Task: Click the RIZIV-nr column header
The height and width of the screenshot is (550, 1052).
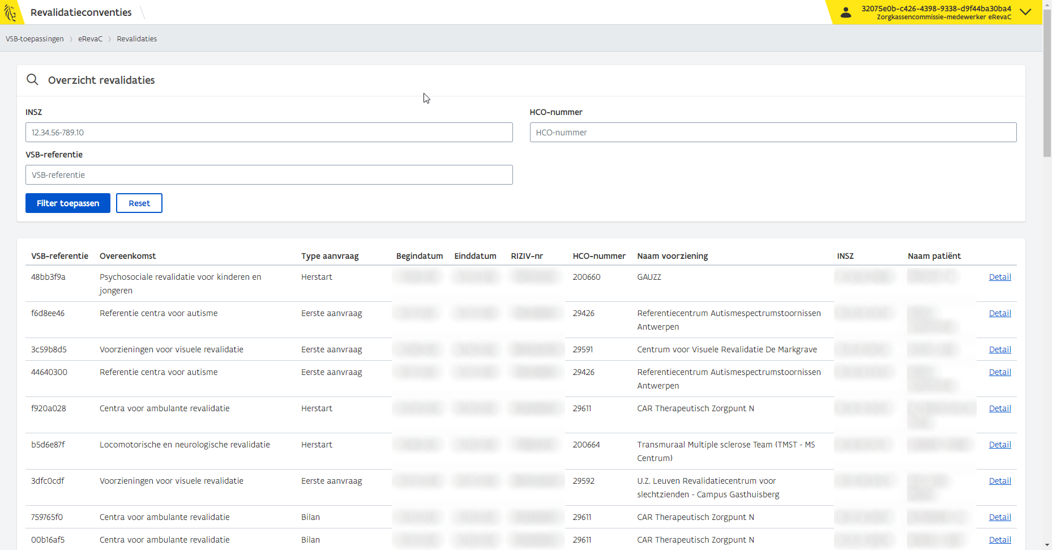Action: pos(527,256)
